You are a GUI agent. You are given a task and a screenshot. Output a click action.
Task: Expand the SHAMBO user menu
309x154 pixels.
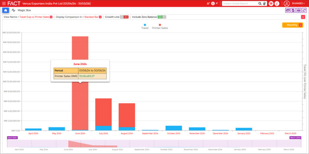(x=298, y=4)
